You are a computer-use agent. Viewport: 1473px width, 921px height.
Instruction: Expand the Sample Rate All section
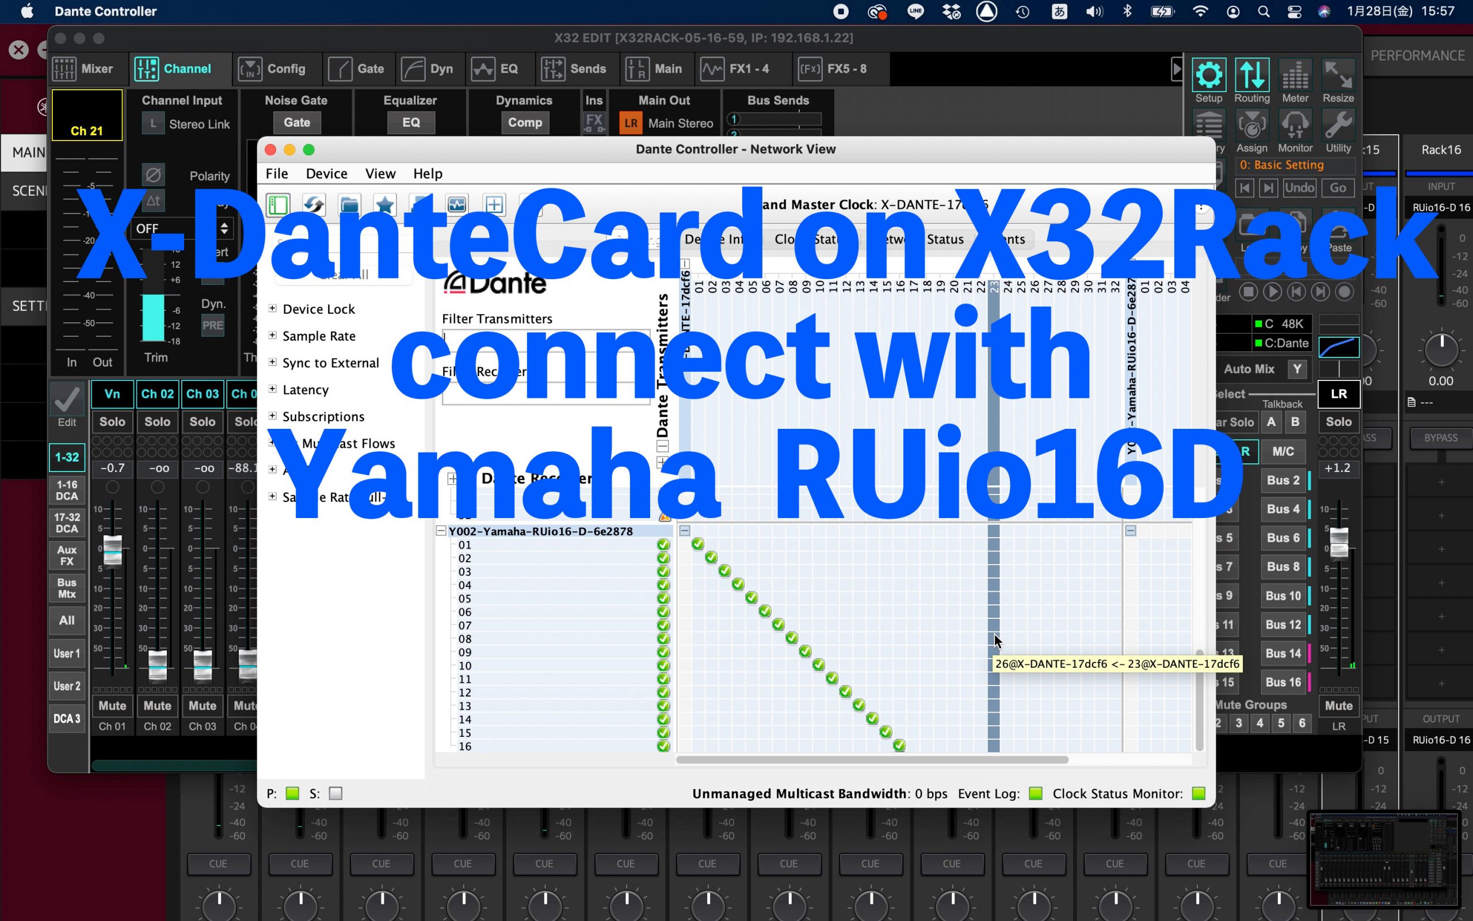[272, 497]
